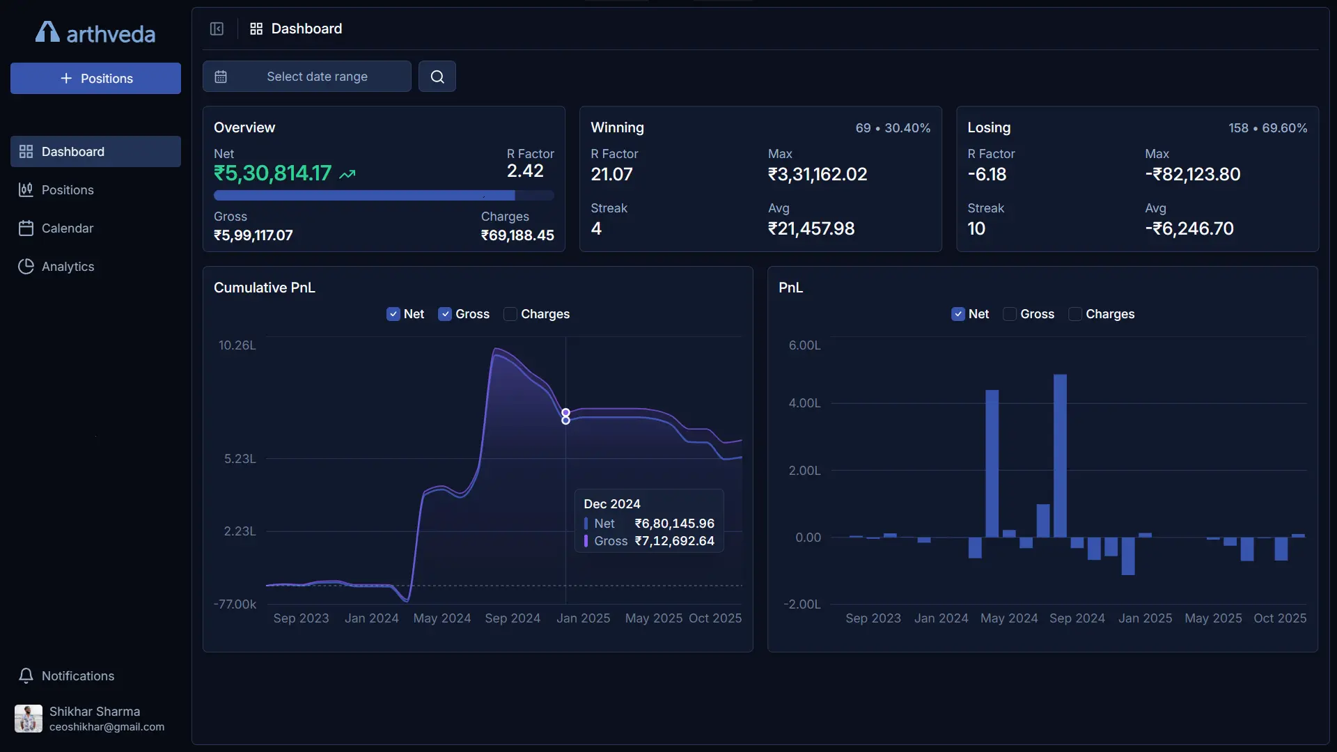Screen dimensions: 1337x752
Task: Enable Charges in the PnL chart
Action: [x=1075, y=314]
